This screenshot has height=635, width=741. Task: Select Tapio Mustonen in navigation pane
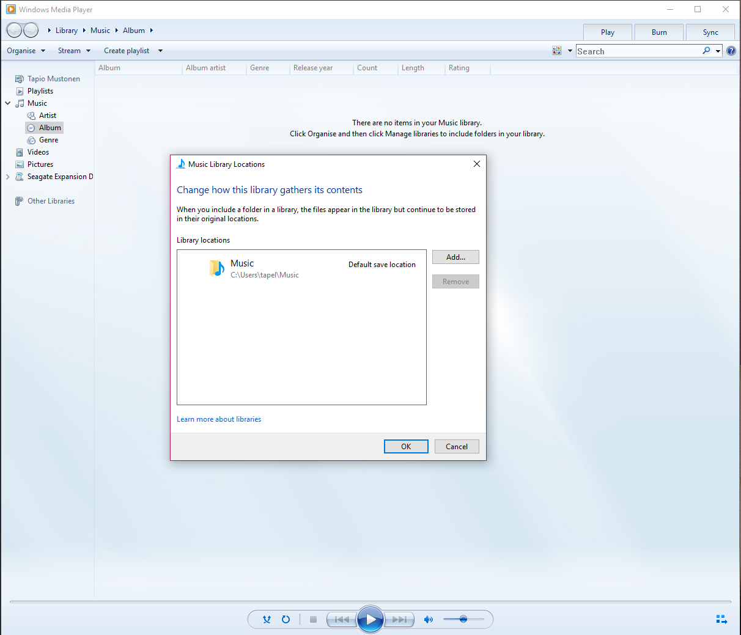[x=48, y=79]
